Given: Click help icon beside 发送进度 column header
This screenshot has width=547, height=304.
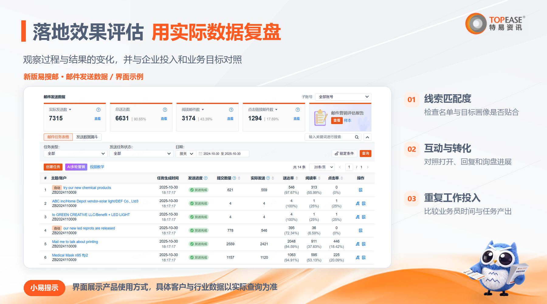Looking at the screenshot, I should [x=206, y=178].
